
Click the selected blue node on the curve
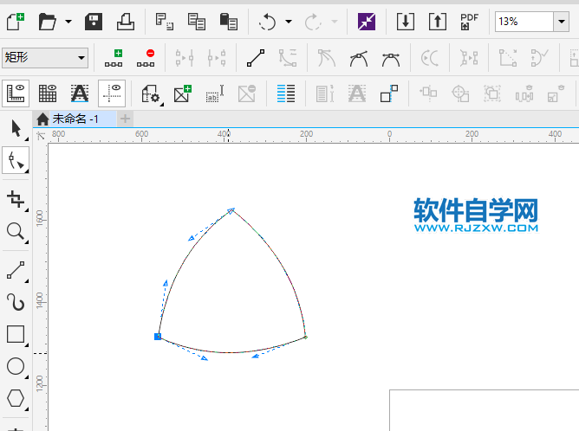158,336
